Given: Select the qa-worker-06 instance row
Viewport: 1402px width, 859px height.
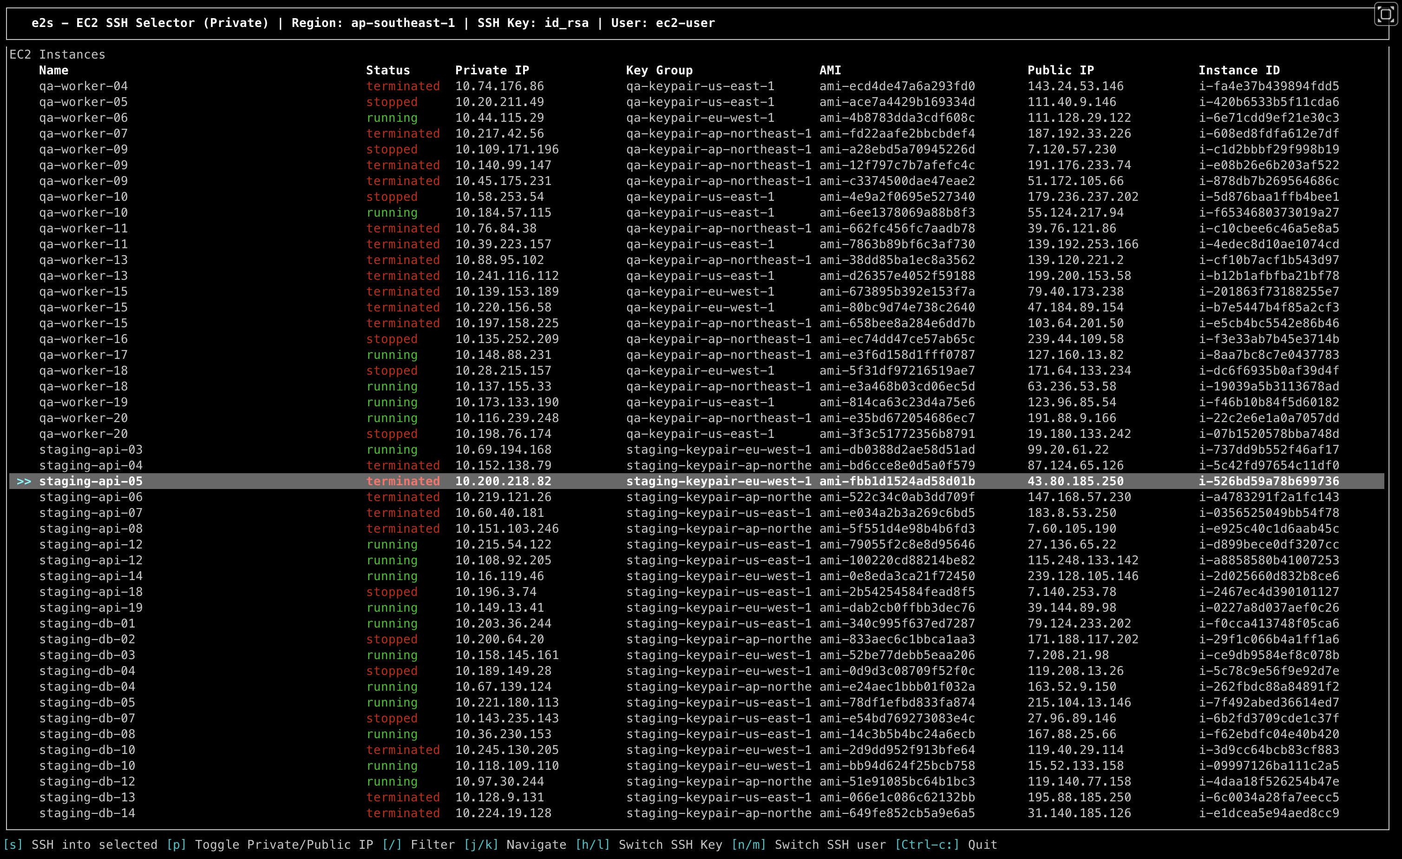Looking at the screenshot, I should point(83,118).
